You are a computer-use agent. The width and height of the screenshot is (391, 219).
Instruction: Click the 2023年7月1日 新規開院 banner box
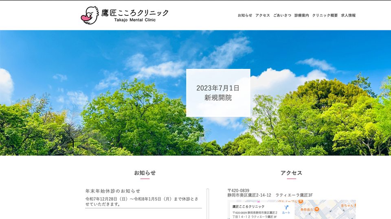pos(218,93)
